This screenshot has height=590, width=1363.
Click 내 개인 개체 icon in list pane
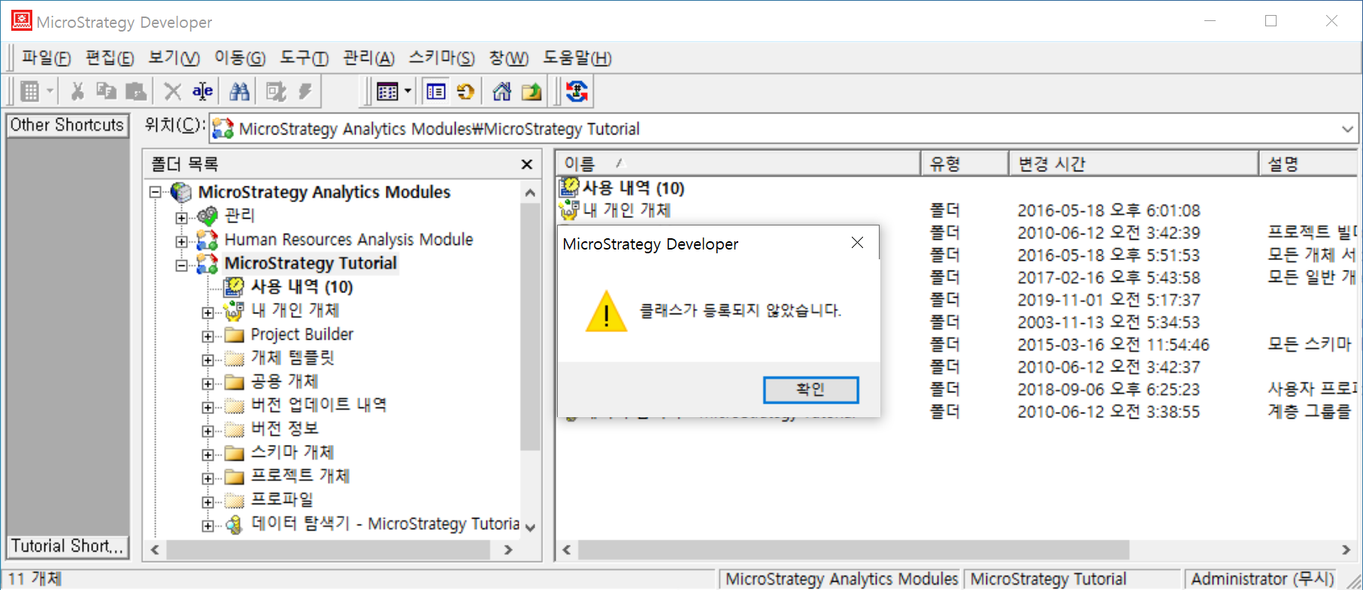point(569,210)
